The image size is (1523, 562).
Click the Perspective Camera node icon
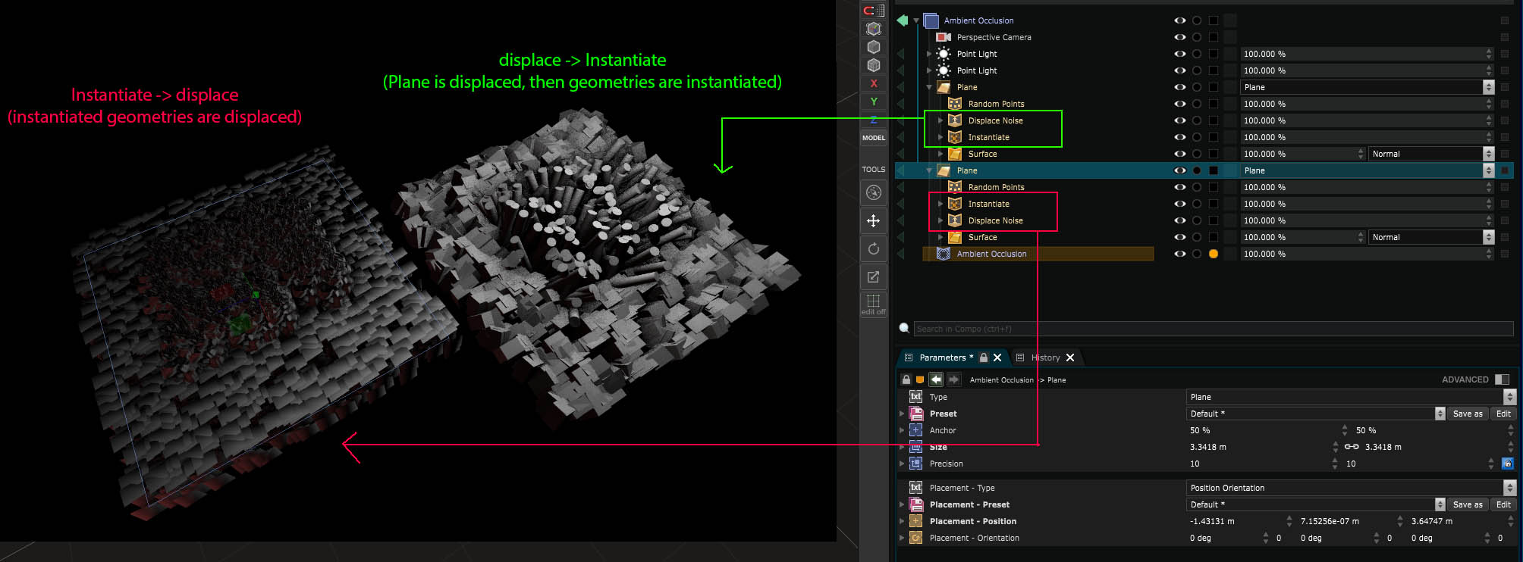[943, 37]
